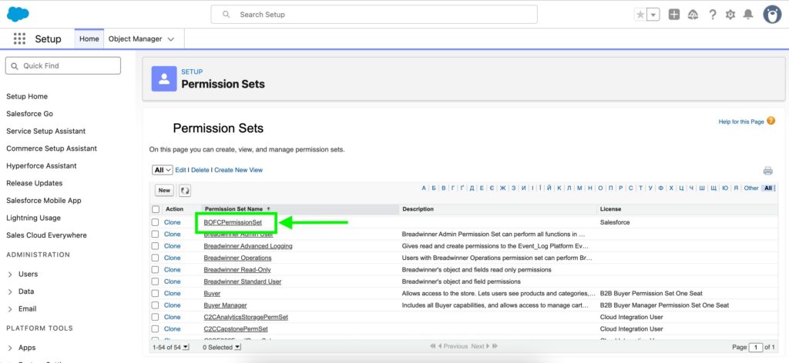Check the Breadwinner Advanced Logging row checkbox

[156, 246]
